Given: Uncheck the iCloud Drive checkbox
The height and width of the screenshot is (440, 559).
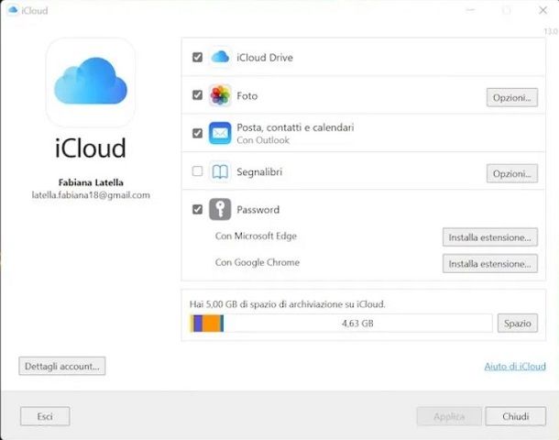Looking at the screenshot, I should pos(197,57).
